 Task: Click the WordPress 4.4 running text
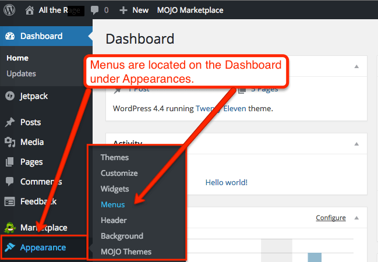point(153,108)
